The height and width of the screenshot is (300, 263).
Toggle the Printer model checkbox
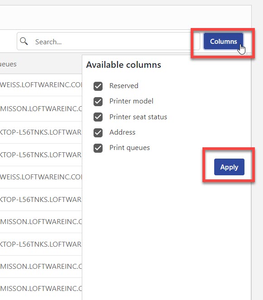point(98,101)
